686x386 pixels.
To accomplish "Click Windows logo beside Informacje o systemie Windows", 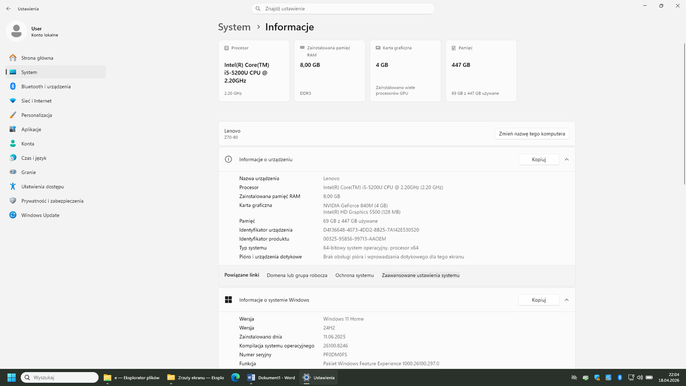I will point(228,300).
